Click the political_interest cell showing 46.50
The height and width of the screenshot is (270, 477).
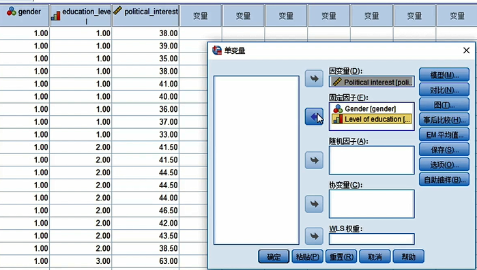[146, 211]
